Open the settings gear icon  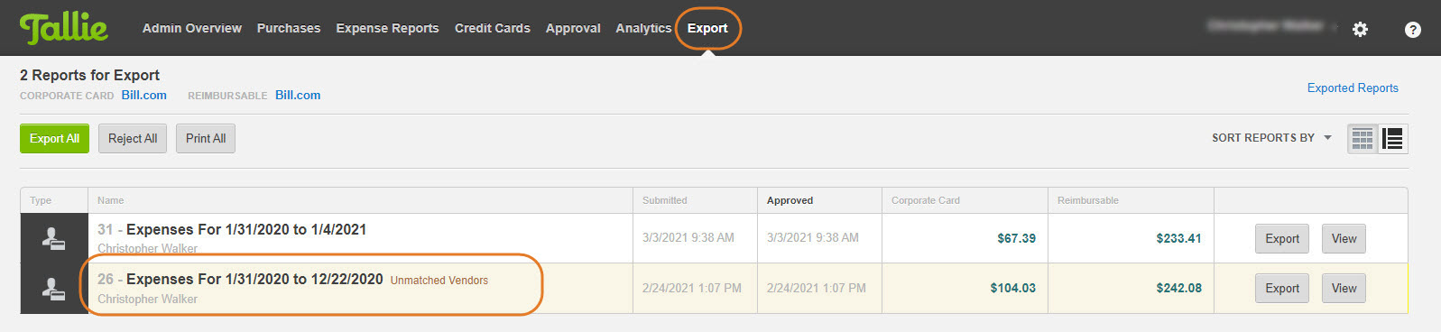tap(1360, 29)
